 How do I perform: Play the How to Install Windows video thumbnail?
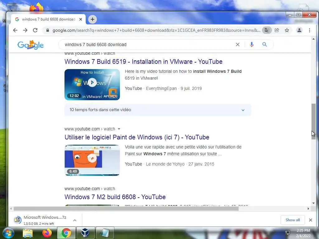tap(92, 85)
